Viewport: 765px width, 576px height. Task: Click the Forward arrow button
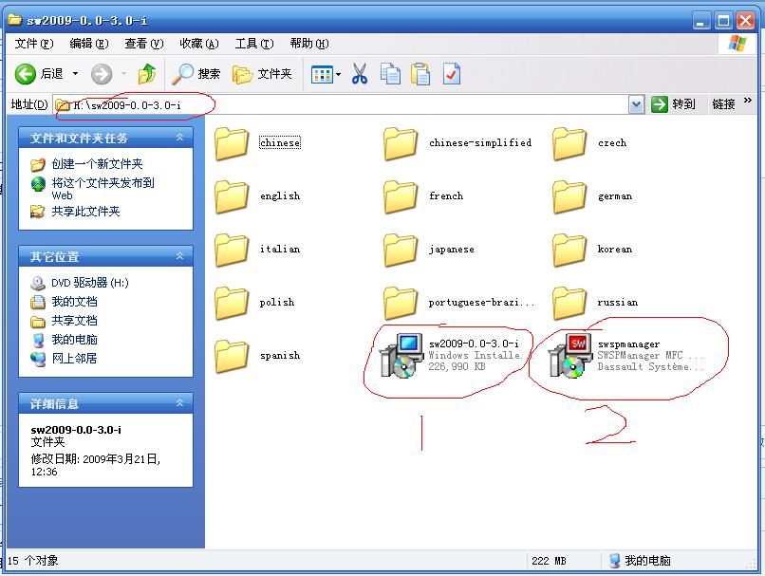point(102,74)
